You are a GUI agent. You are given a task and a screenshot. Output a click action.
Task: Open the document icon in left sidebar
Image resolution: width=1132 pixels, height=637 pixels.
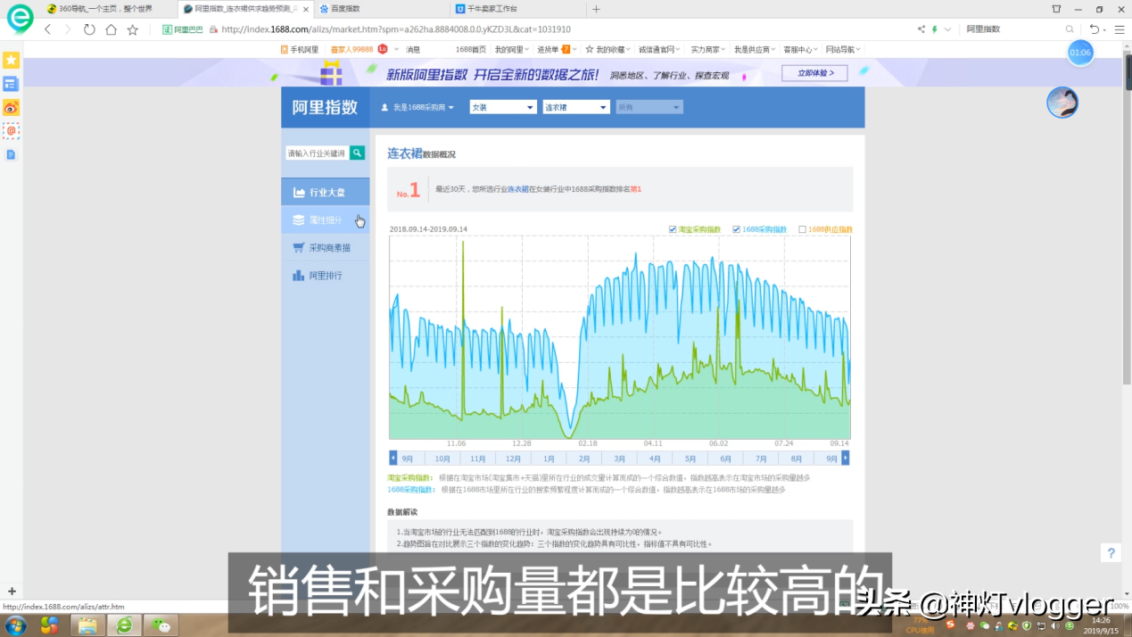[x=11, y=154]
